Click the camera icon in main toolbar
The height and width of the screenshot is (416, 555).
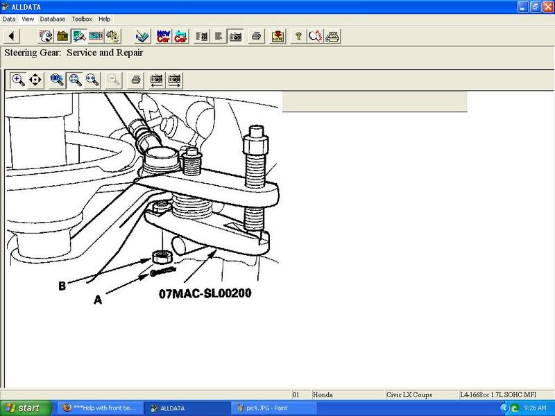coord(235,36)
